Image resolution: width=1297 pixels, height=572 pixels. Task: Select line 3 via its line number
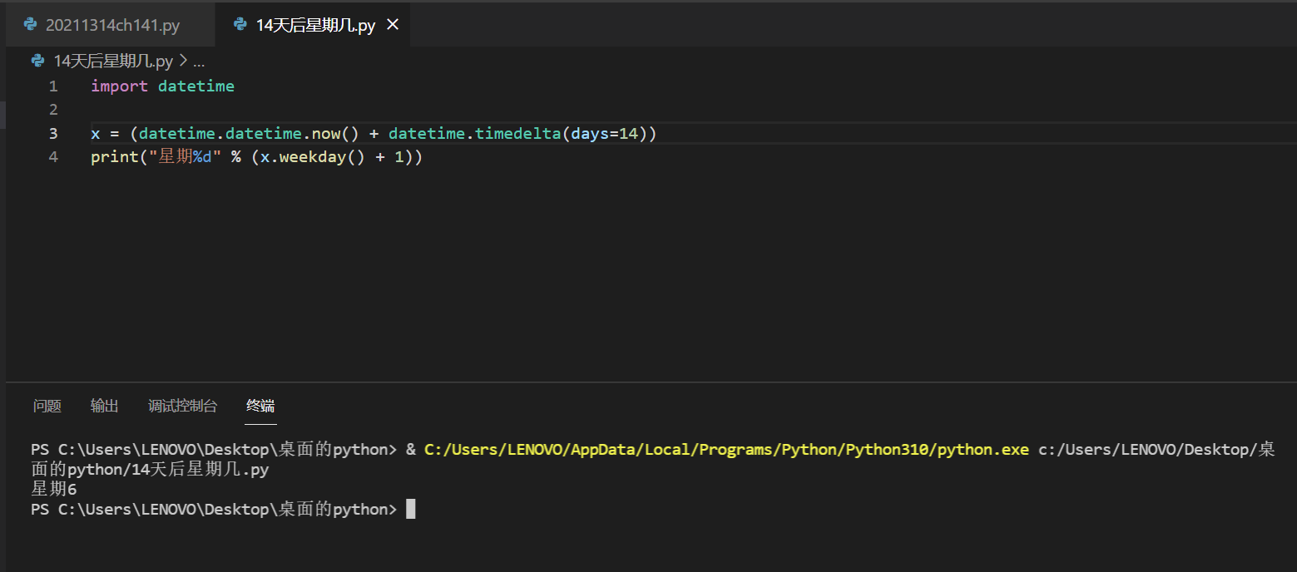(x=53, y=133)
